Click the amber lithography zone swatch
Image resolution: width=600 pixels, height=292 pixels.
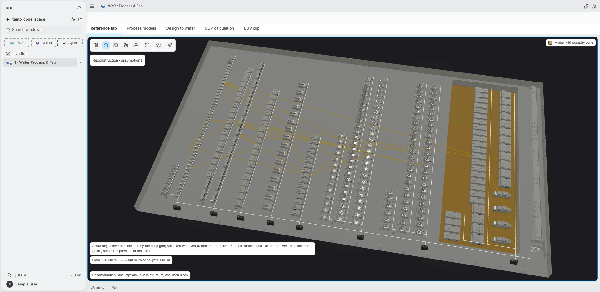point(550,43)
